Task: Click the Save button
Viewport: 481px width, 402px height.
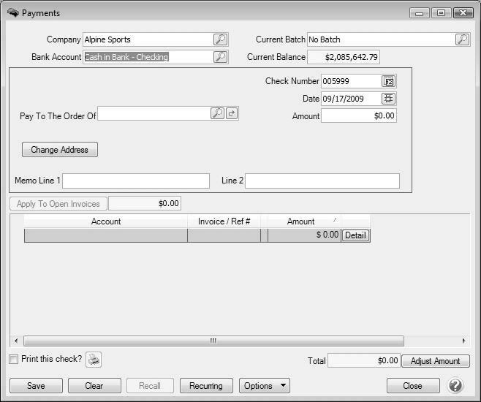Action: tap(35, 385)
